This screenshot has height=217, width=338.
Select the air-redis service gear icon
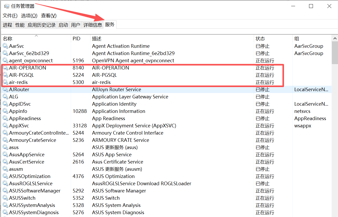click(x=5, y=82)
